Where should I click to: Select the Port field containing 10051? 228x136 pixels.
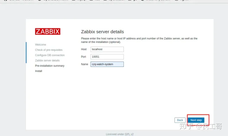pyautogui.click(x=107, y=57)
